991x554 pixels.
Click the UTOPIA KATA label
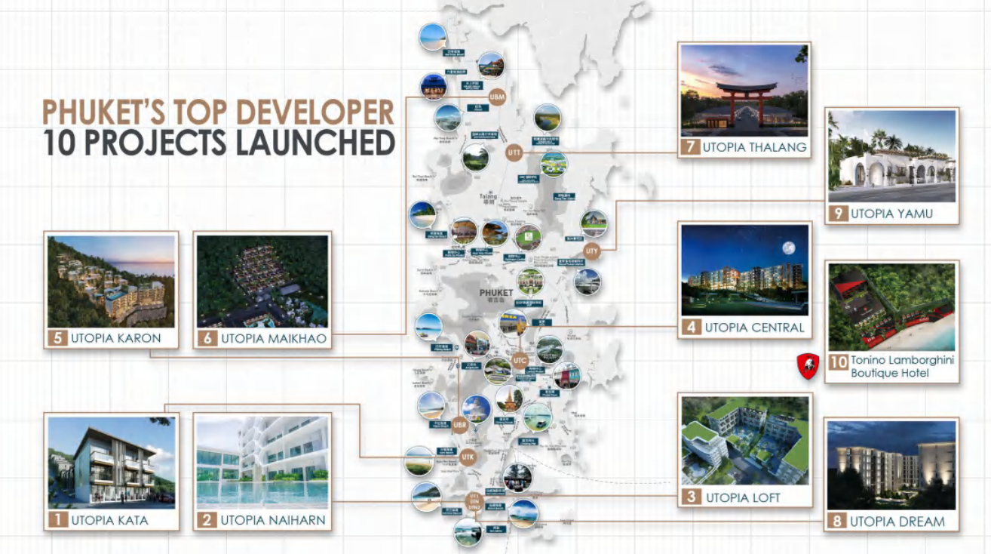coord(109,520)
